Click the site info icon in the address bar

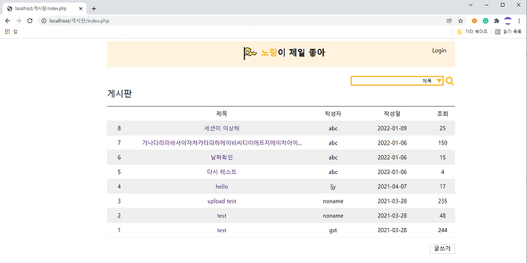tap(43, 21)
